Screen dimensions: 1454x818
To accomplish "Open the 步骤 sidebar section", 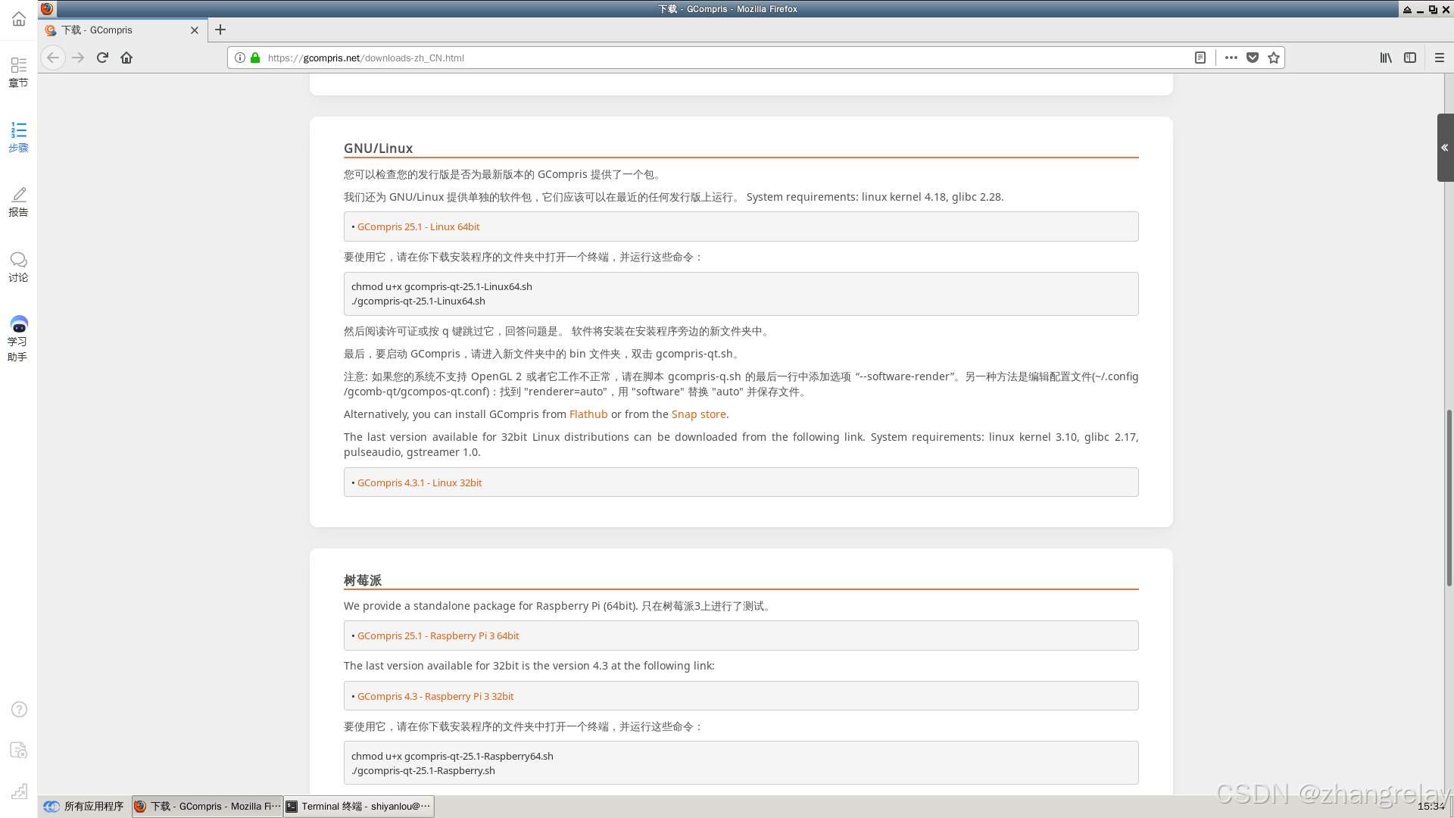I will point(18,137).
